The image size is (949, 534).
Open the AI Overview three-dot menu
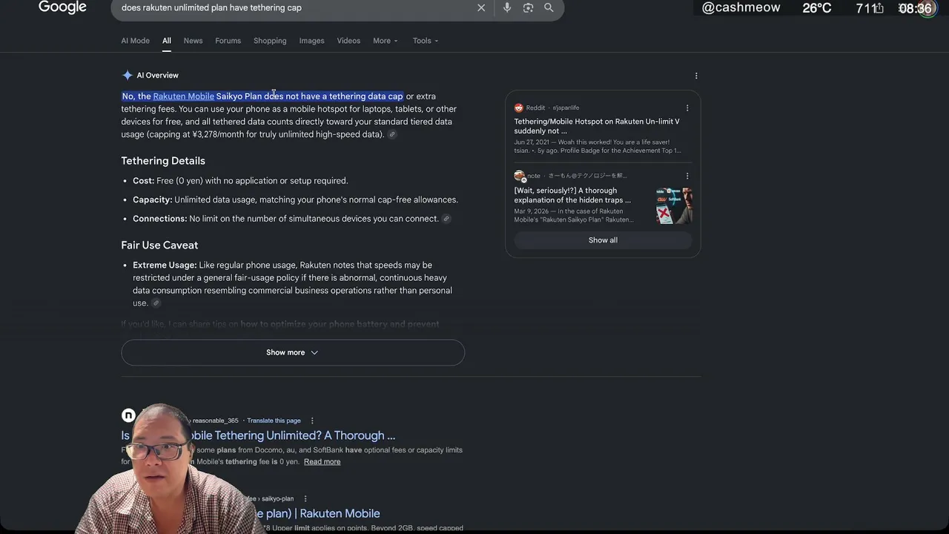click(695, 76)
